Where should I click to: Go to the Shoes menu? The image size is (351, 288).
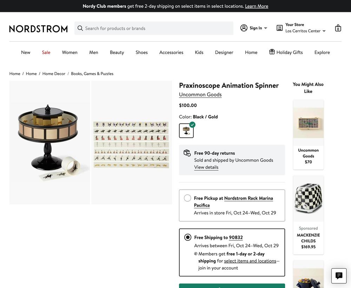pos(141,52)
